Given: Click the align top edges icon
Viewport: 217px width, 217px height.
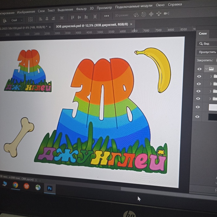Looking at the screenshot, I should click(73, 17).
